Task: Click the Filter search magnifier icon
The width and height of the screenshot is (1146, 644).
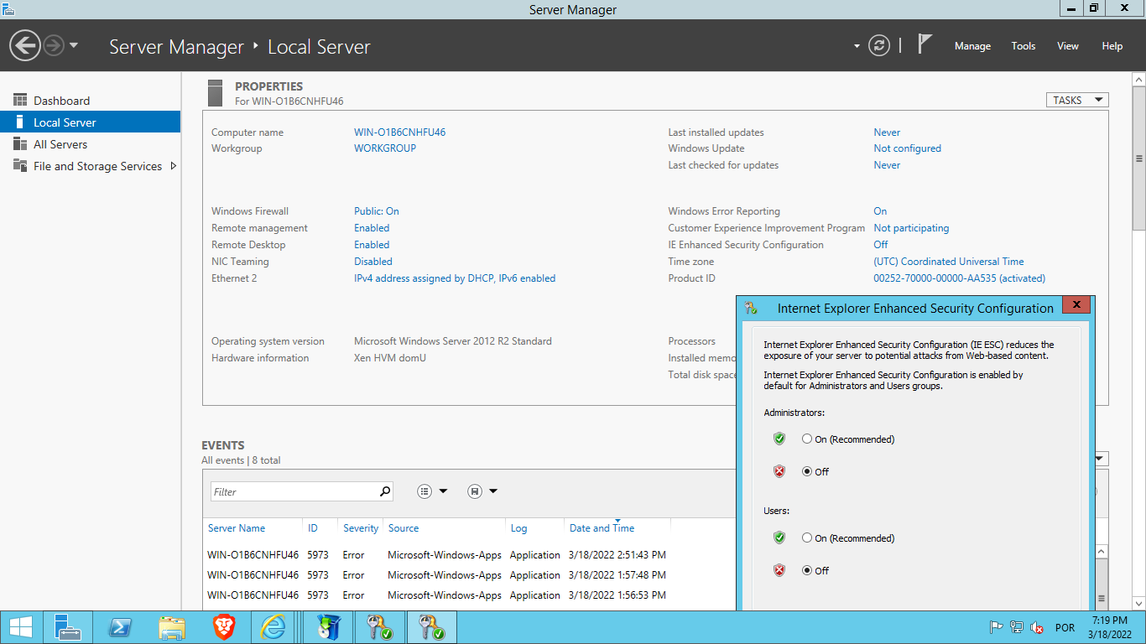Action: (x=385, y=491)
